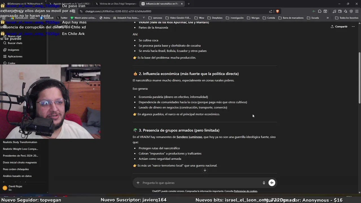Image resolution: width=361 pixels, height=203 pixels.
Task: Expand the vamonos bookmark folder
Action: point(155,18)
